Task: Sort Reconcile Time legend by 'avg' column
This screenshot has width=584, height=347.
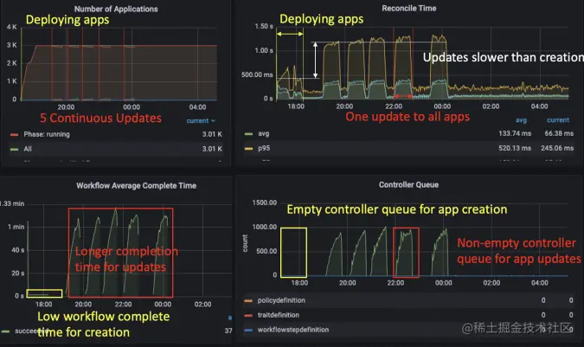Action: (521, 120)
